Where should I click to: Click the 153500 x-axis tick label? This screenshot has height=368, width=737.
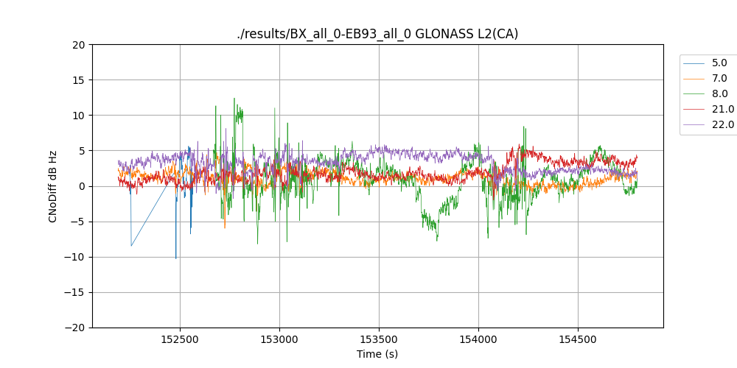[379, 339]
